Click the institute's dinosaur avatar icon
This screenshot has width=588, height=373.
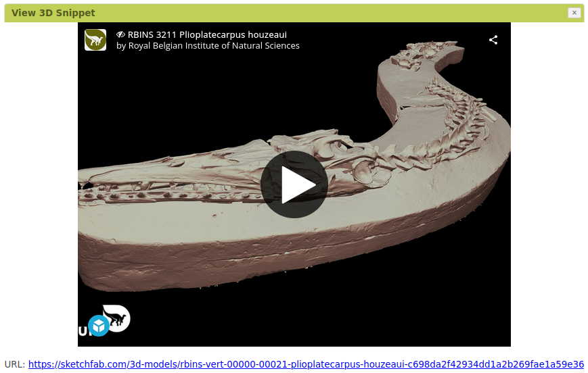pos(95,40)
